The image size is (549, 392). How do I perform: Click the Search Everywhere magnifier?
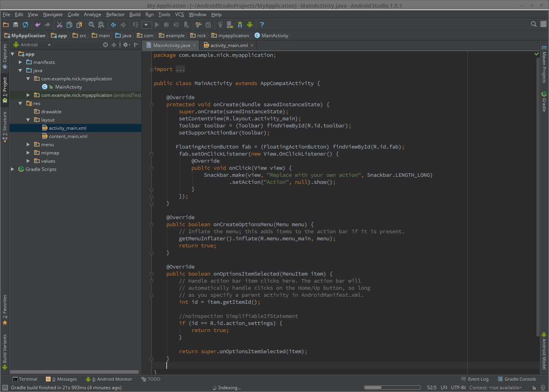[534, 24]
